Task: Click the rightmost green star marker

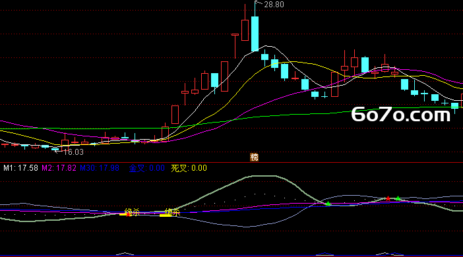Action: click(x=398, y=198)
